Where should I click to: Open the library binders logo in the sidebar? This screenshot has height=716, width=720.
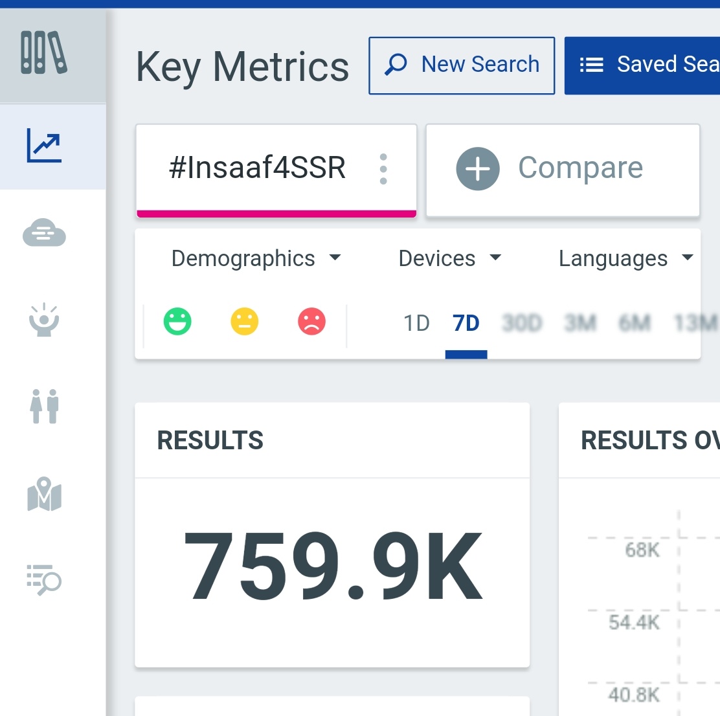[x=44, y=52]
